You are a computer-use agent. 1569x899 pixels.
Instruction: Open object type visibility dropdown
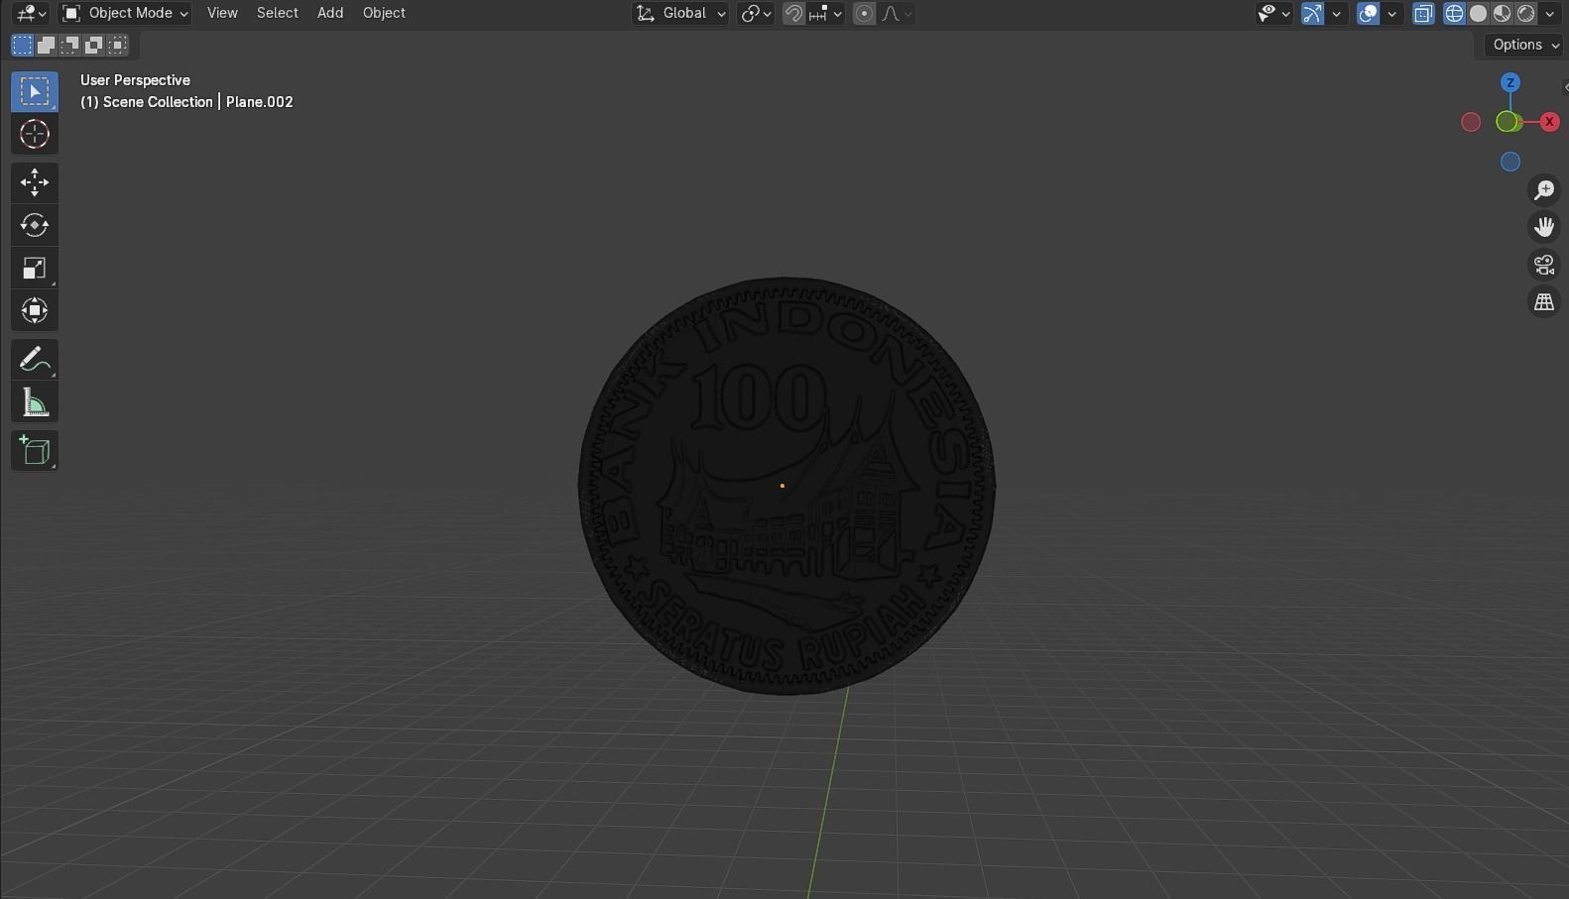click(1273, 13)
